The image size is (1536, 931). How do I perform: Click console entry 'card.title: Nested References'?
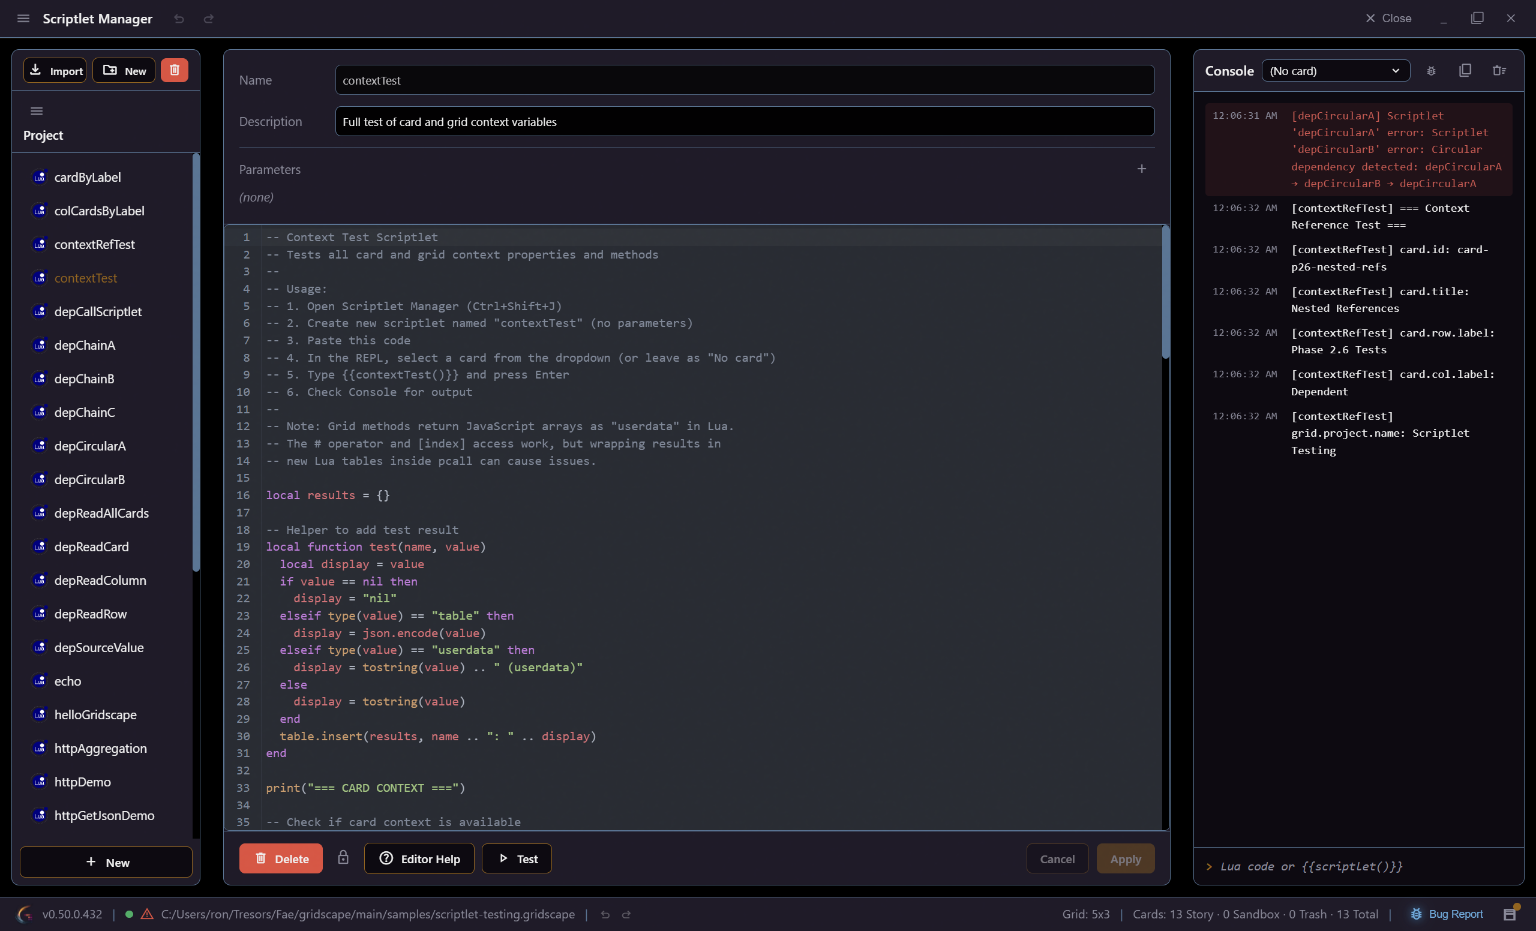[1359, 300]
